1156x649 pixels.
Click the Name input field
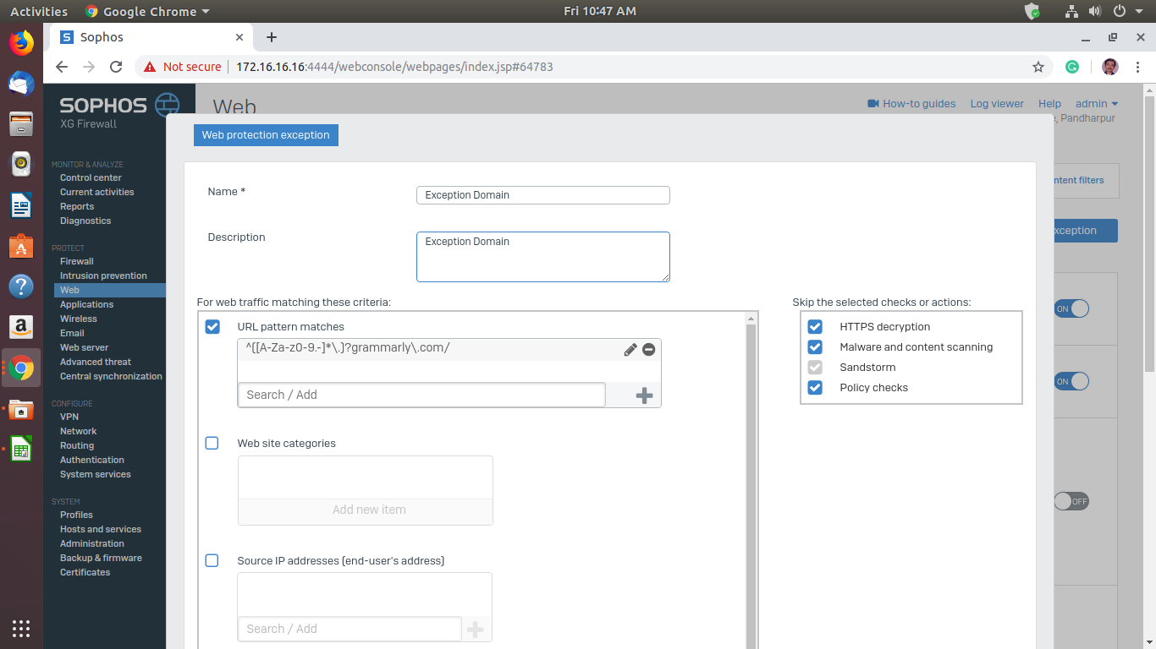point(542,195)
